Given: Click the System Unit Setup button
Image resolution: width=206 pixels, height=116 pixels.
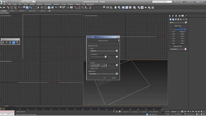Looking at the screenshot, I should (x=103, y=41).
